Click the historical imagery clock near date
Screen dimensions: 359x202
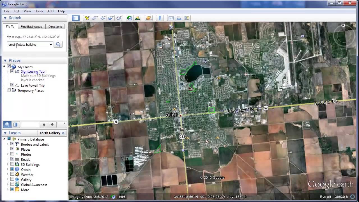113,197
